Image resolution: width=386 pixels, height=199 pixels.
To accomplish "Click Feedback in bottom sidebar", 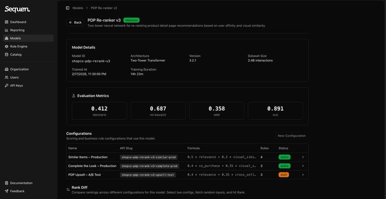I will [17, 191].
